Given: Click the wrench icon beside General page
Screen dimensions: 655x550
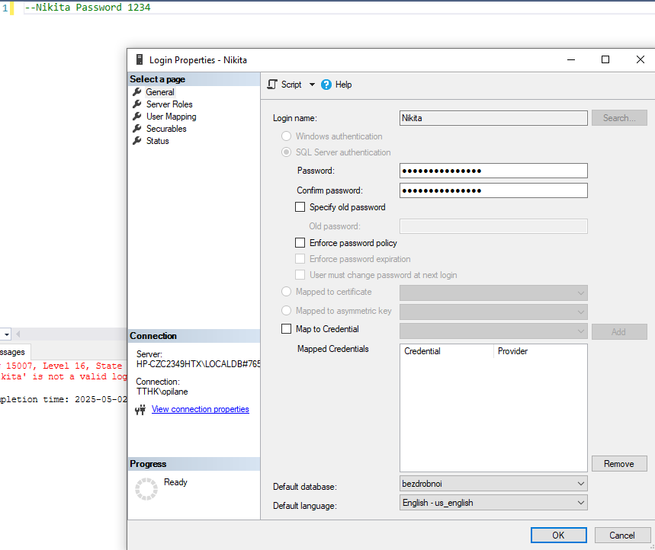Looking at the screenshot, I should pos(137,92).
